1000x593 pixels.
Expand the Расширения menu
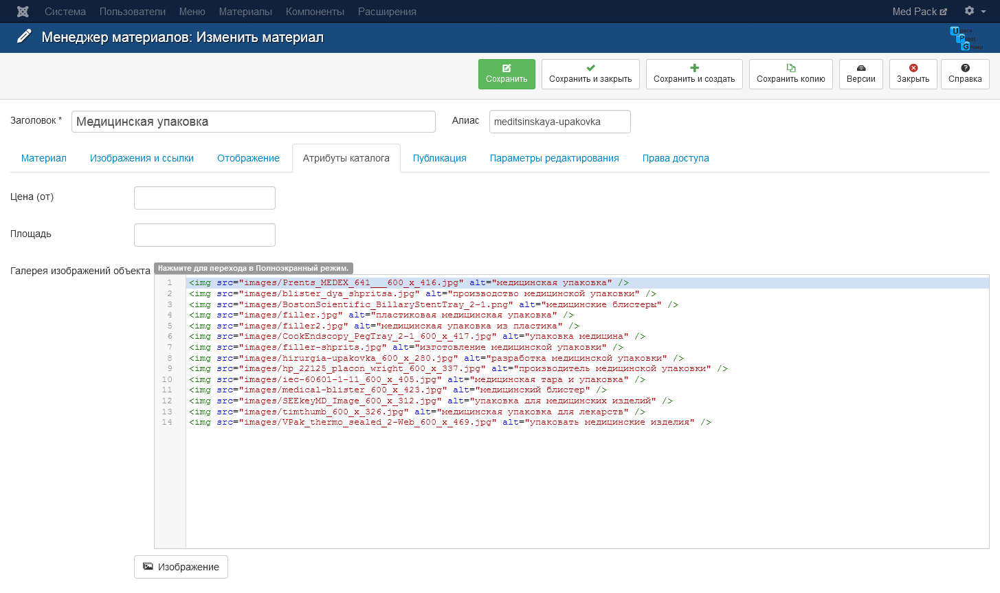pos(387,12)
